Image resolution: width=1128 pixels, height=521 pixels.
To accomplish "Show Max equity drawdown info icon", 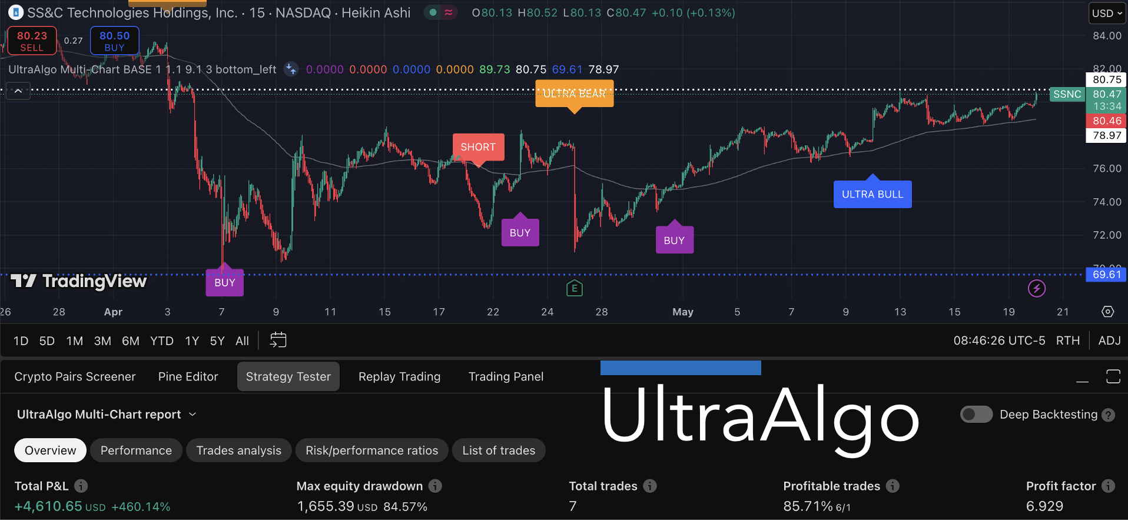I will tap(435, 486).
